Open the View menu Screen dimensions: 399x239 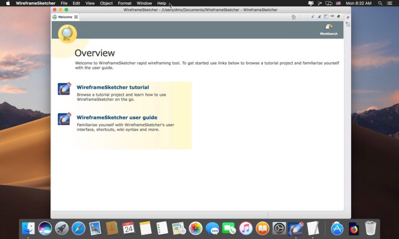(x=90, y=3)
